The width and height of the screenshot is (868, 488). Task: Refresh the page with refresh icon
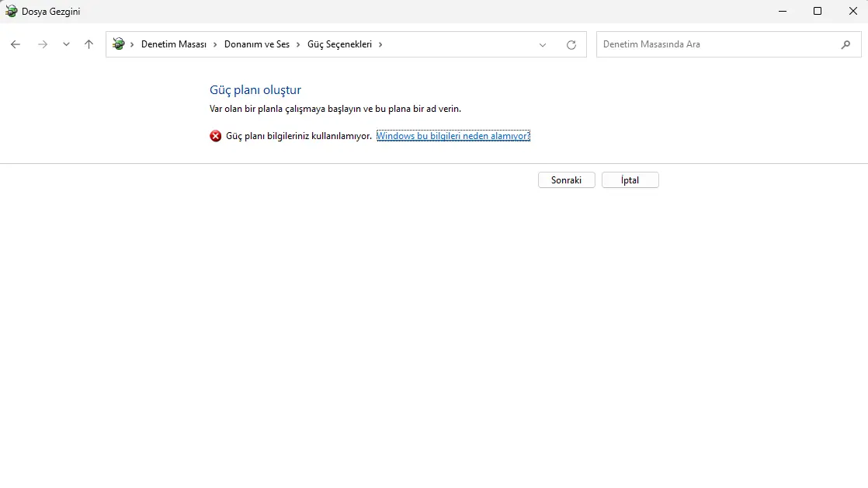(571, 45)
